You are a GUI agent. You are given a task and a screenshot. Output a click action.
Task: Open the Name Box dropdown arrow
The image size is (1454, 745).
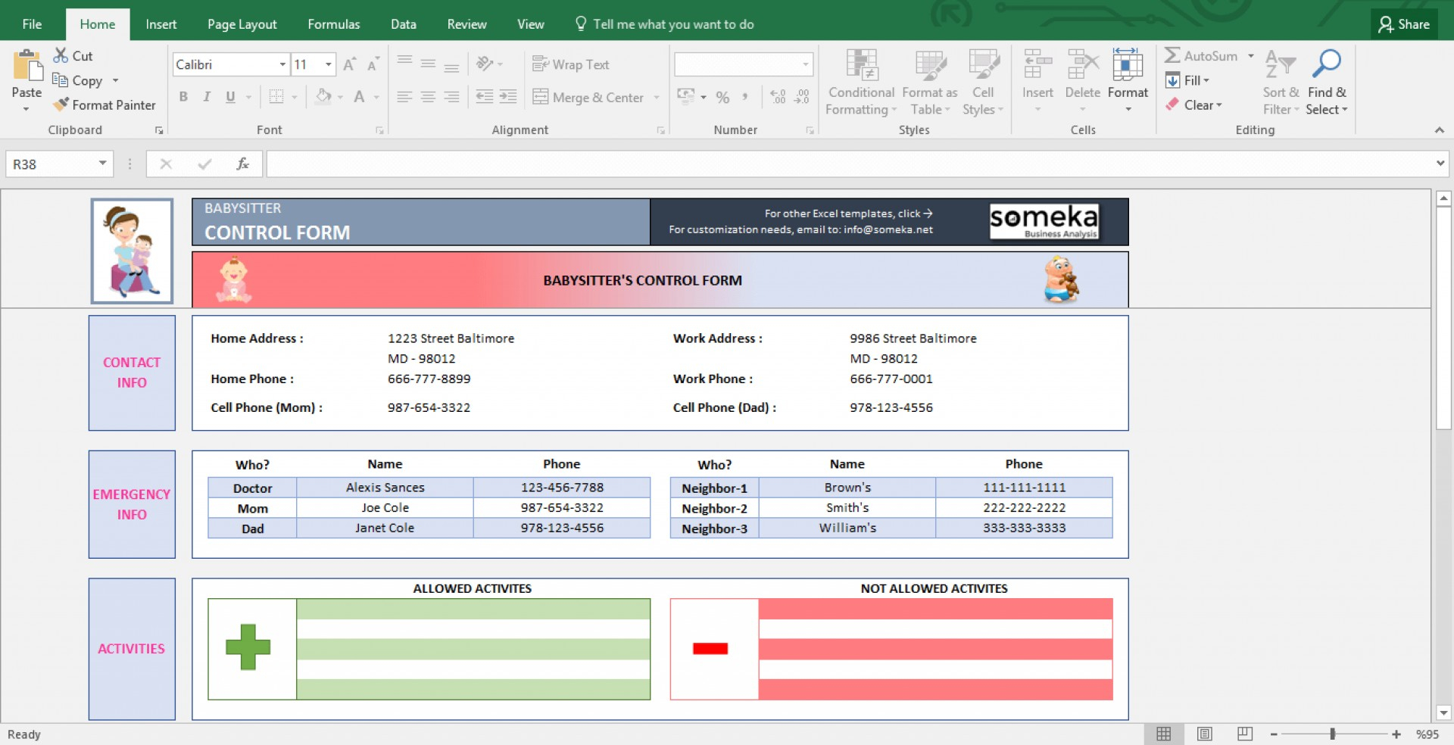point(102,164)
